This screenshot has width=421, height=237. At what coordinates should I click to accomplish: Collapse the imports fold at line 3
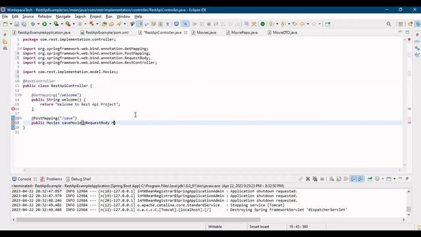click(20, 49)
